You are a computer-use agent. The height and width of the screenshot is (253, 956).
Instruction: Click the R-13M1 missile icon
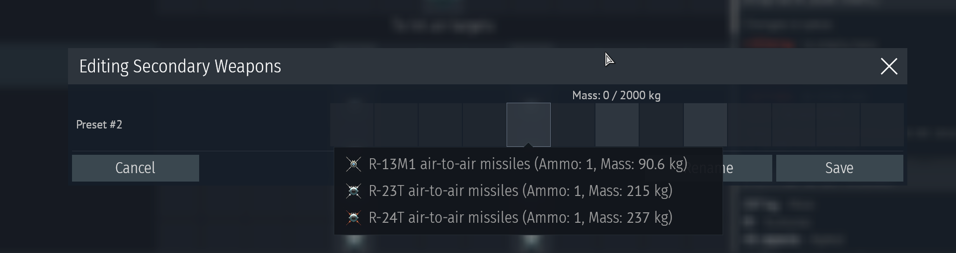click(x=354, y=164)
